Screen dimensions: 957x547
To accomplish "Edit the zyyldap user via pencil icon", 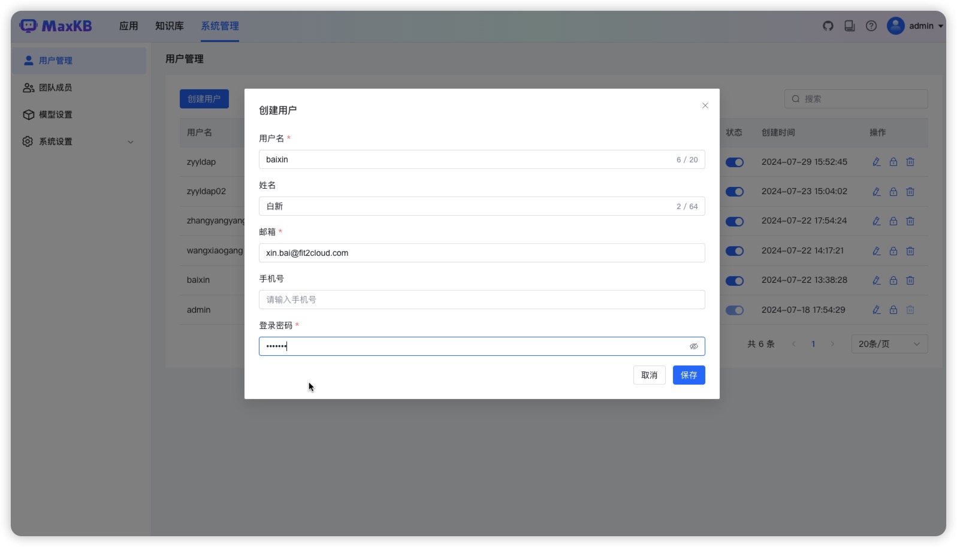I will pyautogui.click(x=876, y=162).
